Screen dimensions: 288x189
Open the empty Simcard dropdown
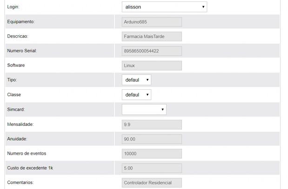(x=144, y=110)
